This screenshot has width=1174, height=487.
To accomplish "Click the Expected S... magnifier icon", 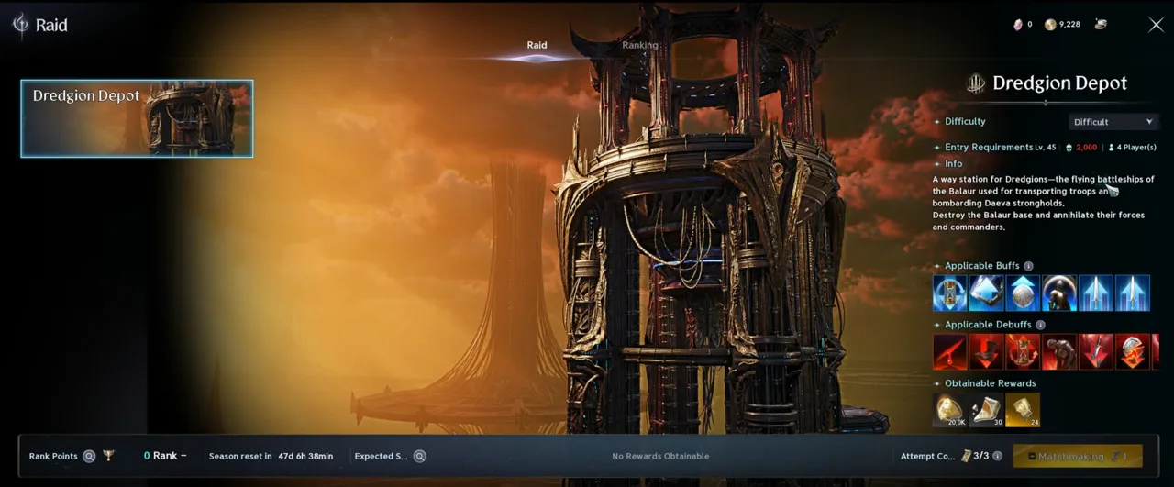I will [x=419, y=456].
